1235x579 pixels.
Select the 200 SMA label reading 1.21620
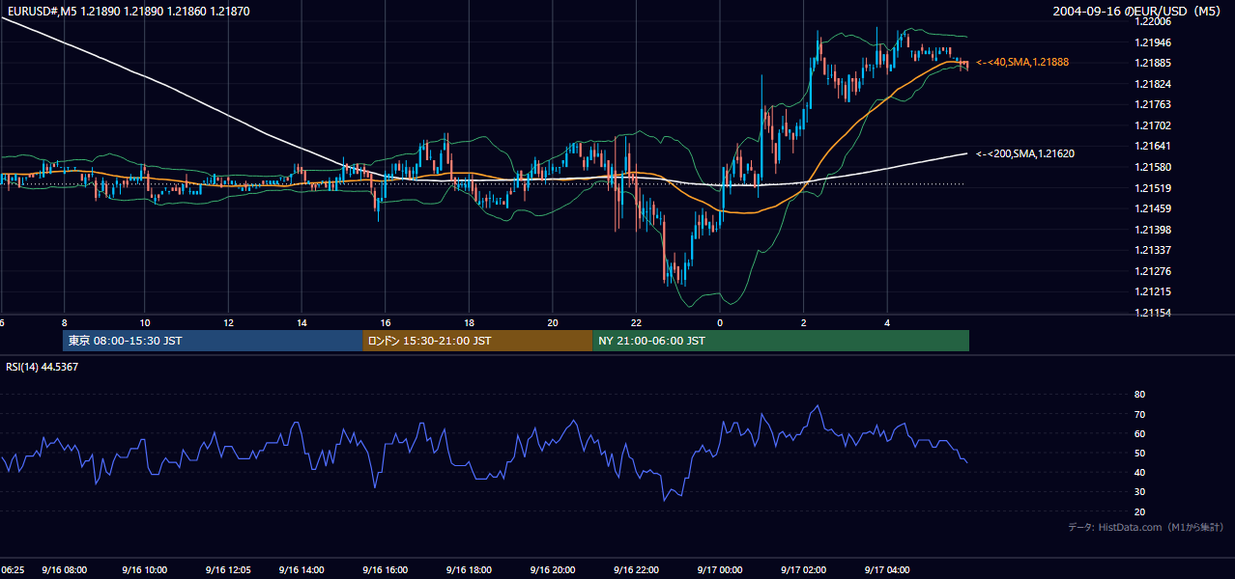coord(1025,153)
